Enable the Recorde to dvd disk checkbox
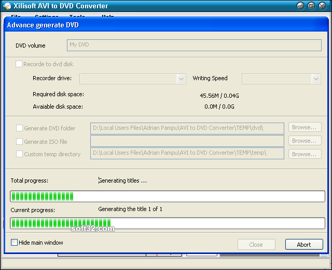332x270 pixels. [19, 64]
